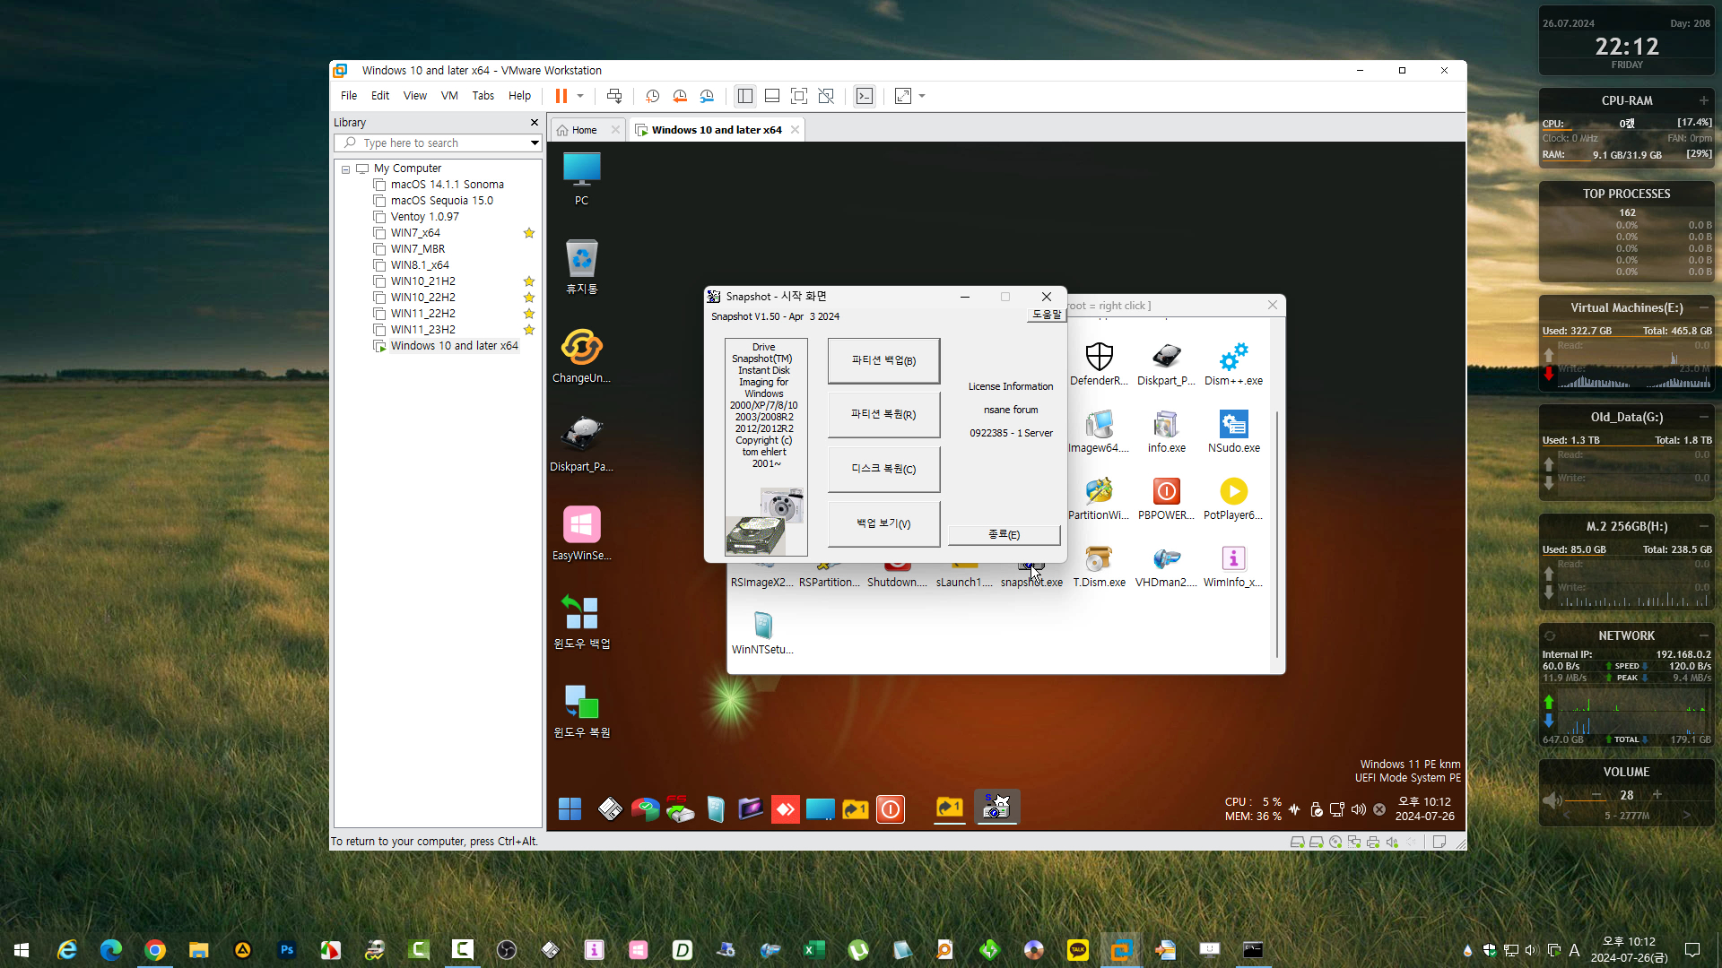
Task: Click 종료(E) button in Snapshot window
Action: pos(1004,534)
